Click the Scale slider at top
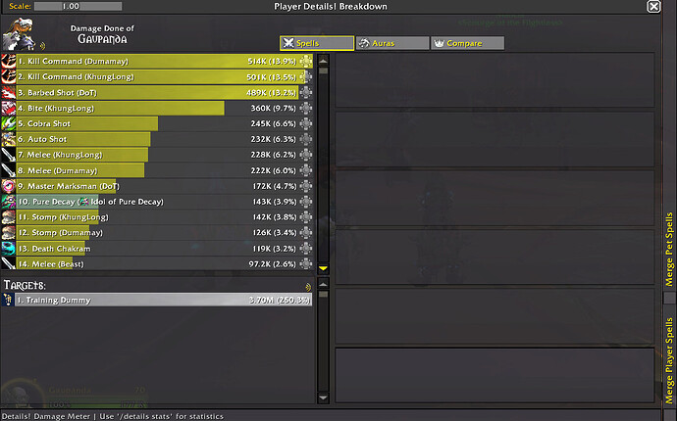Image resolution: width=677 pixels, height=421 pixels. [78, 6]
